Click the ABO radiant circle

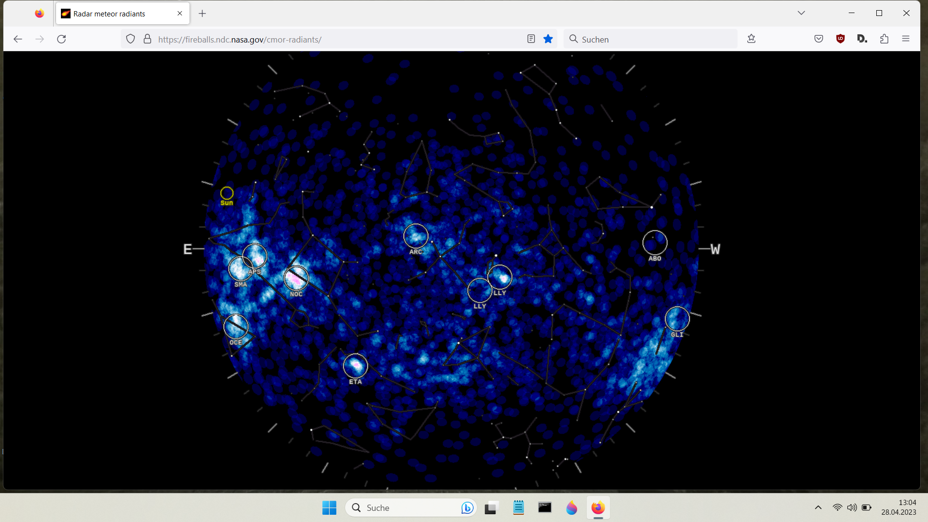[x=655, y=243]
